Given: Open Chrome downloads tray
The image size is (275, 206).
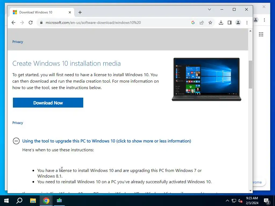Looking at the screenshot, I should [x=221, y=23].
